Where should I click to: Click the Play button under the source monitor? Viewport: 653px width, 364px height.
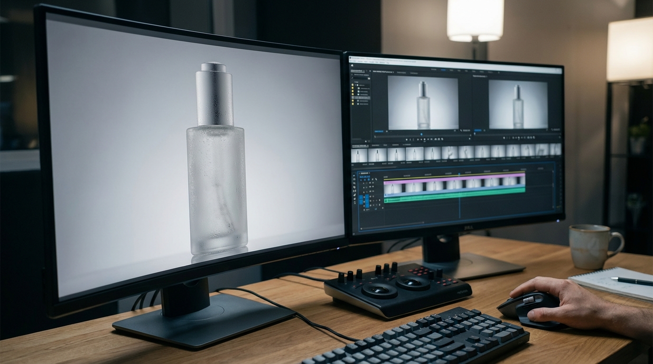(424, 139)
